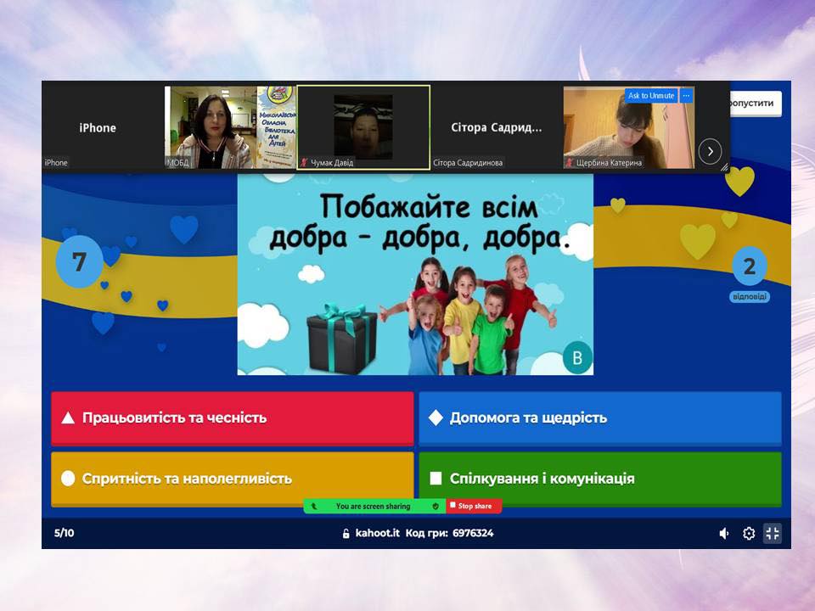This screenshot has height=611, width=815.
Task: Click Сітора Садридинова participant tile
Action: click(497, 127)
